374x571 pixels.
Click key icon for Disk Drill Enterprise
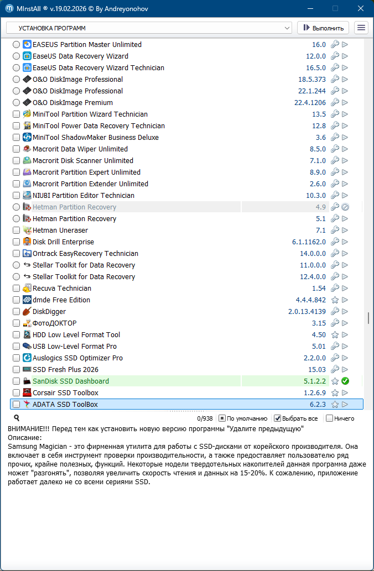coord(335,242)
